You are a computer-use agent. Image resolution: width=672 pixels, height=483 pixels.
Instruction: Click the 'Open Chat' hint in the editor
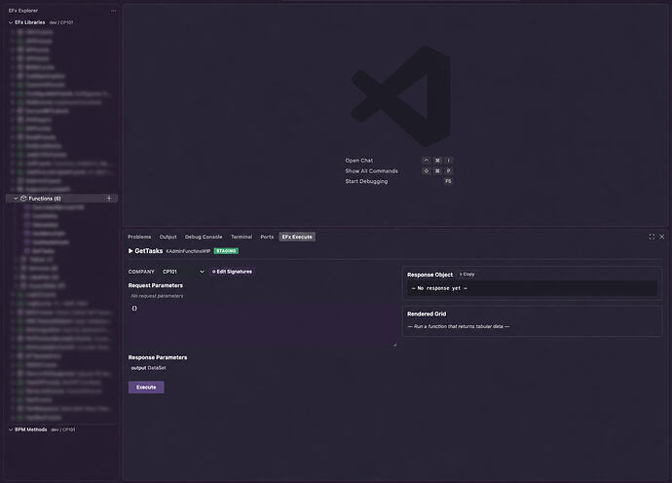click(359, 161)
